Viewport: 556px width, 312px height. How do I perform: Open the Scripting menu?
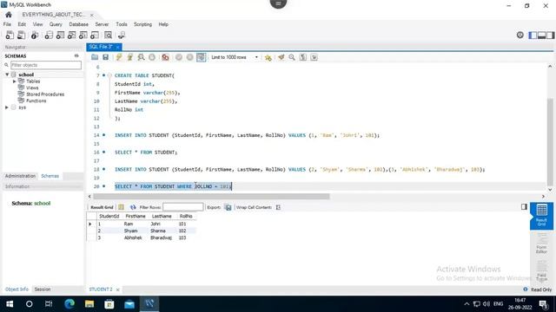[x=142, y=24]
